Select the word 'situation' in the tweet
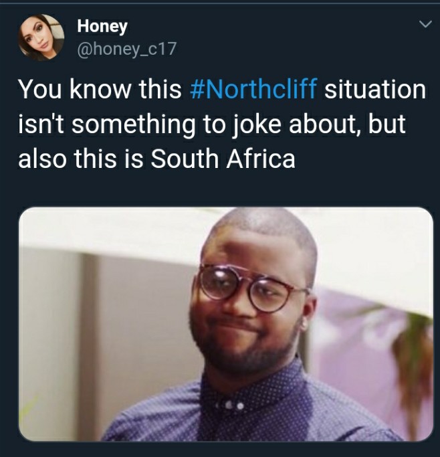 pyautogui.click(x=375, y=89)
